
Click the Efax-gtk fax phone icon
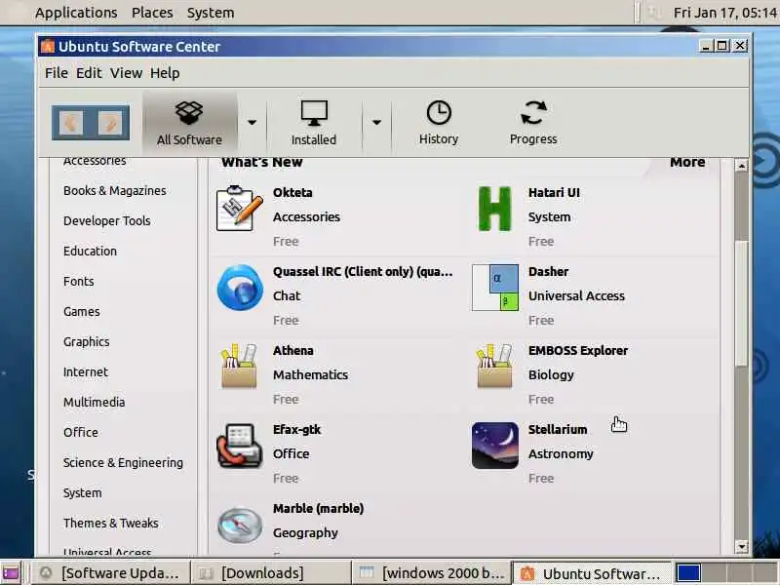[239, 446]
